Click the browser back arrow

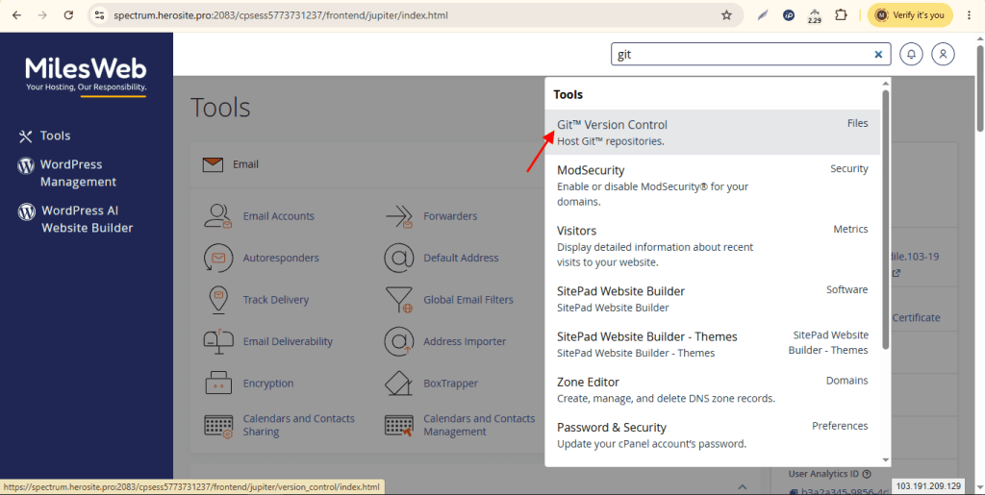coord(17,15)
